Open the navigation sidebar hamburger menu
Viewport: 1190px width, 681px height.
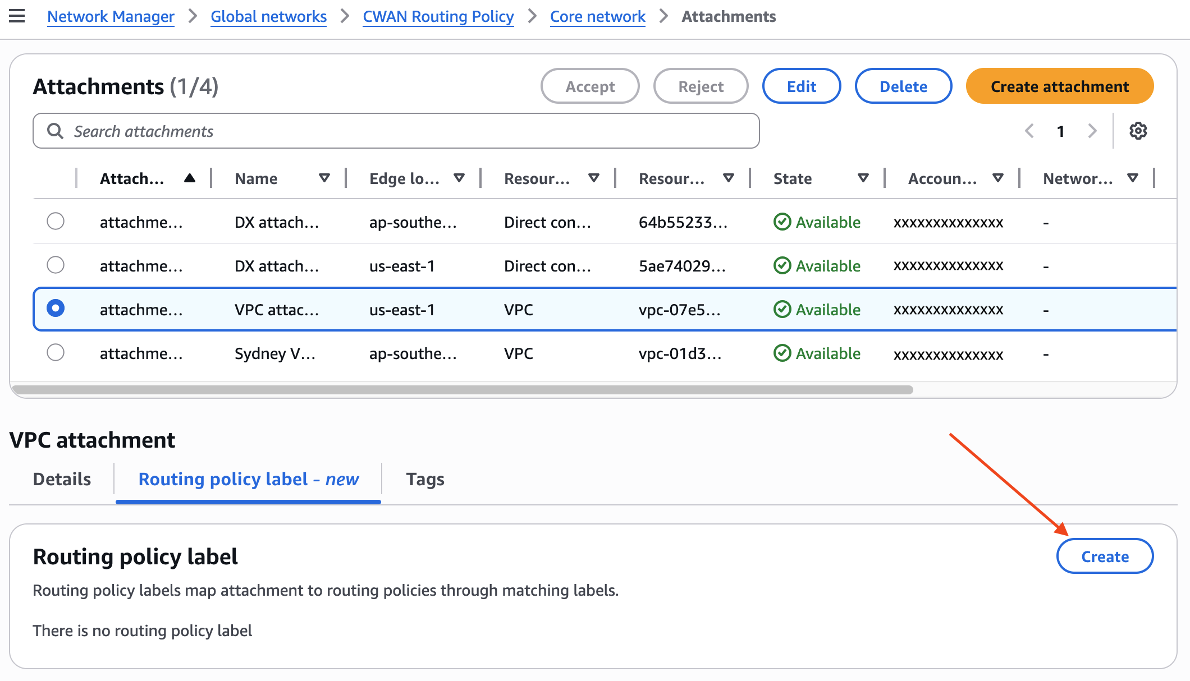tap(17, 16)
